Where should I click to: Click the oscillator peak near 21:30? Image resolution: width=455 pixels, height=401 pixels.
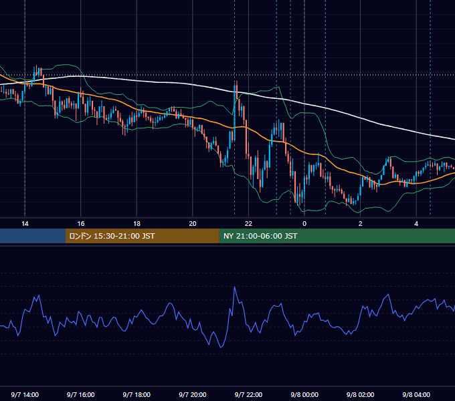234,287
